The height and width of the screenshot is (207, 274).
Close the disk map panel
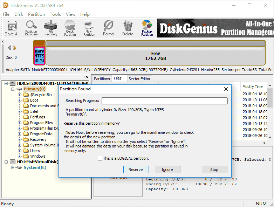coord(3,42)
